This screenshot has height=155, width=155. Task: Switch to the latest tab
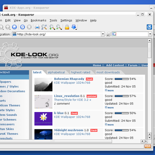(37, 72)
